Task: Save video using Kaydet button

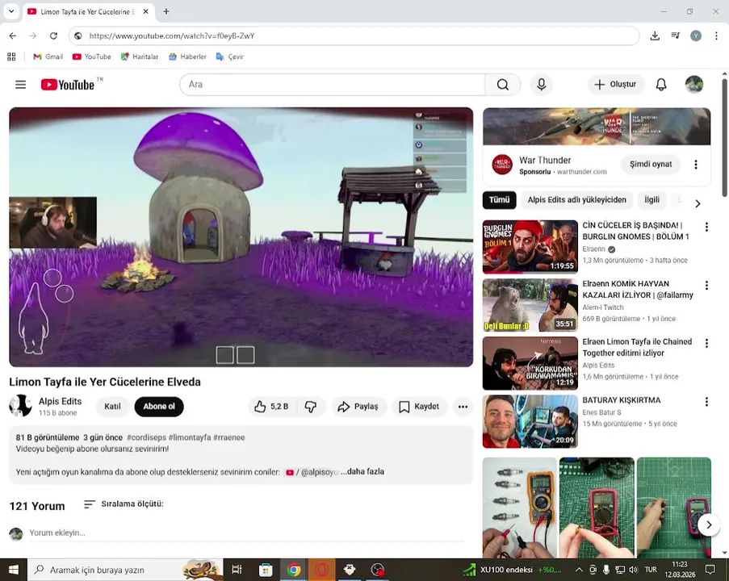Action: click(x=419, y=407)
